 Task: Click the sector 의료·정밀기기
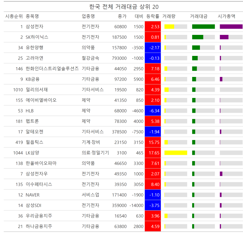tap(95, 153)
